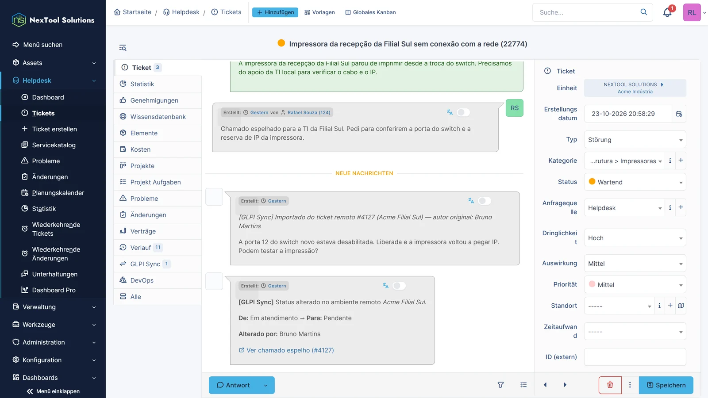Click the timeline checklist view icon

(x=523, y=385)
